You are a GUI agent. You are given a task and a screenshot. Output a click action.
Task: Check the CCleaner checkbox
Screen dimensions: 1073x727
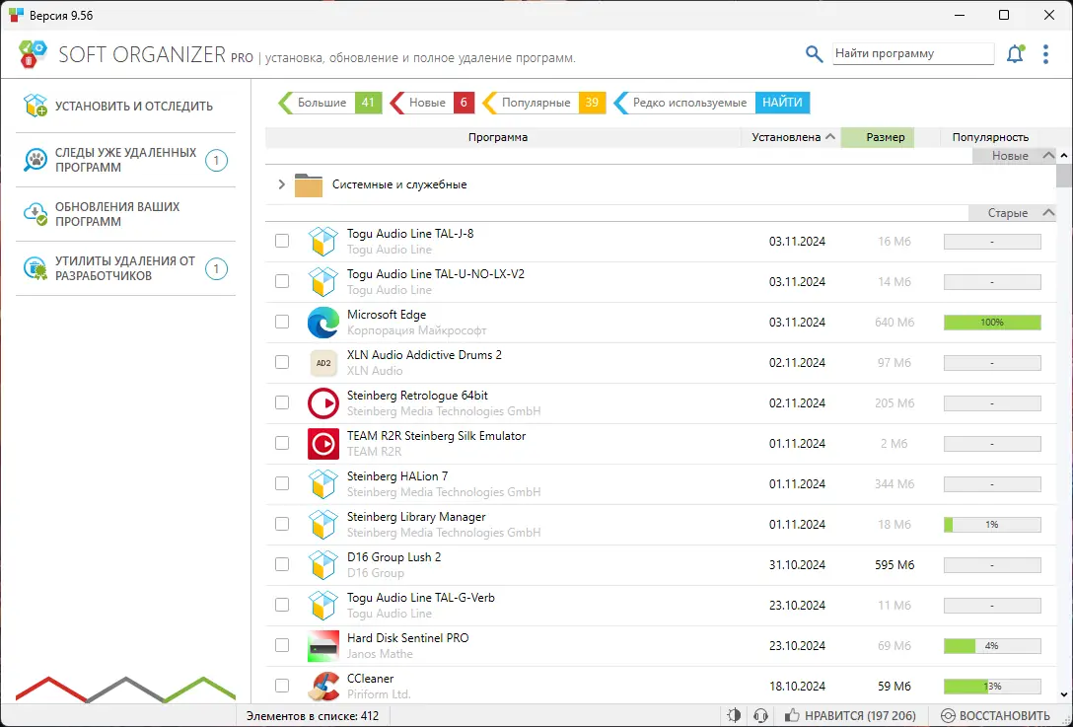tap(282, 686)
